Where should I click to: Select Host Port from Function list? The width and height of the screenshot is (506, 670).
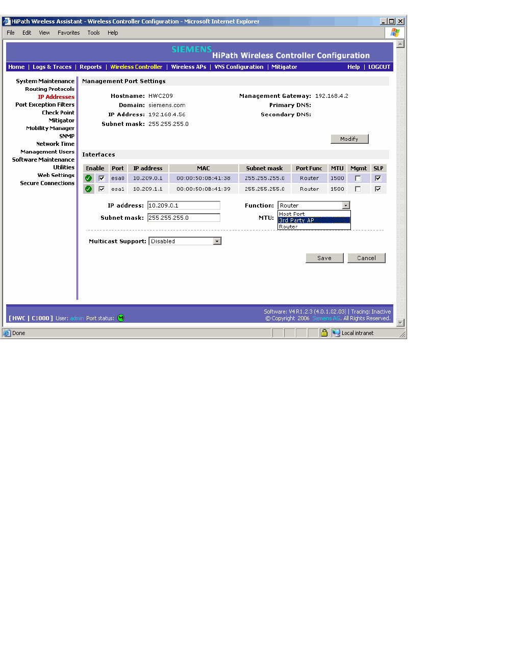point(314,214)
